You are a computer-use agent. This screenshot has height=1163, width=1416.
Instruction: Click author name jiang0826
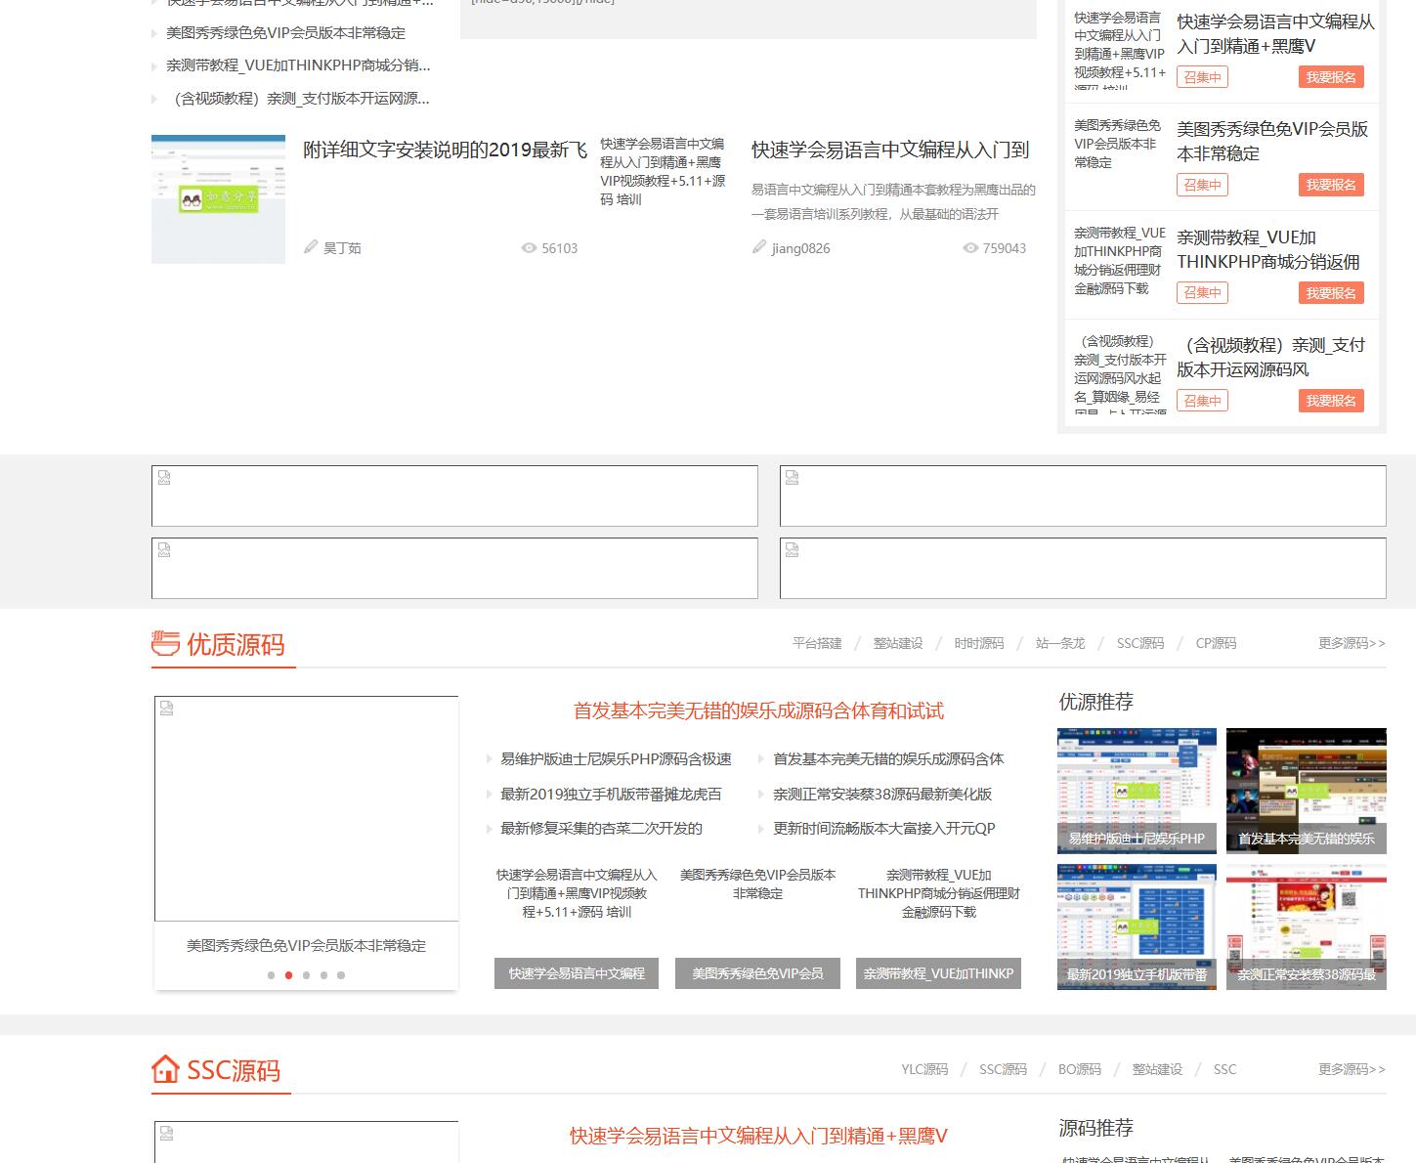(x=800, y=248)
